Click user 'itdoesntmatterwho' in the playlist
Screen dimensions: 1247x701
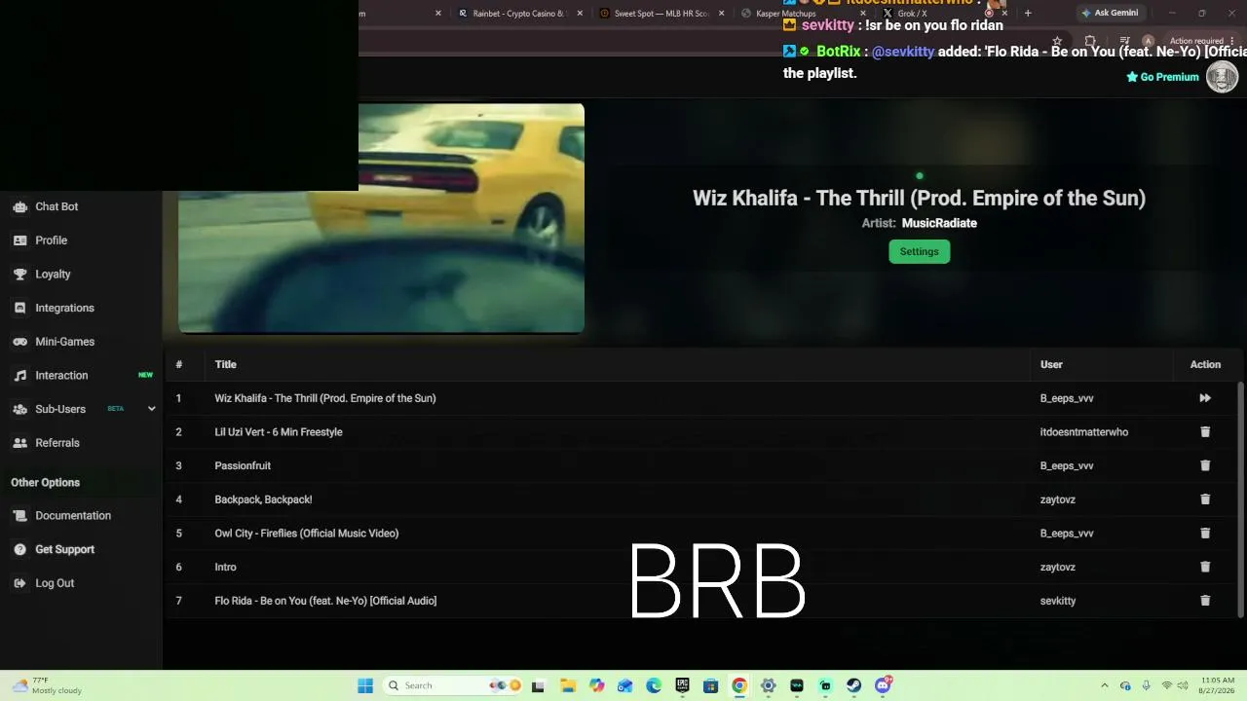(x=1084, y=432)
